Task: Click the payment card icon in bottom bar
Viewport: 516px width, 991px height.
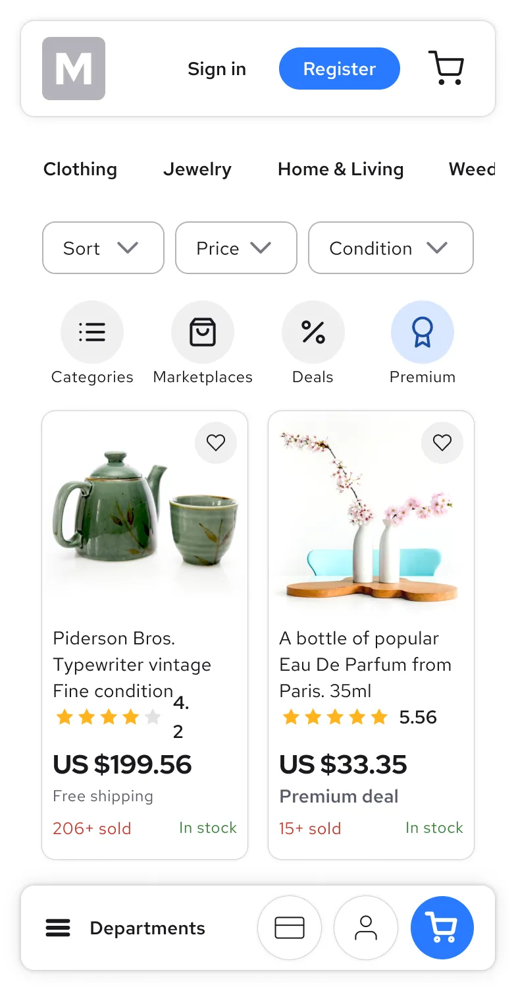Action: click(x=290, y=928)
